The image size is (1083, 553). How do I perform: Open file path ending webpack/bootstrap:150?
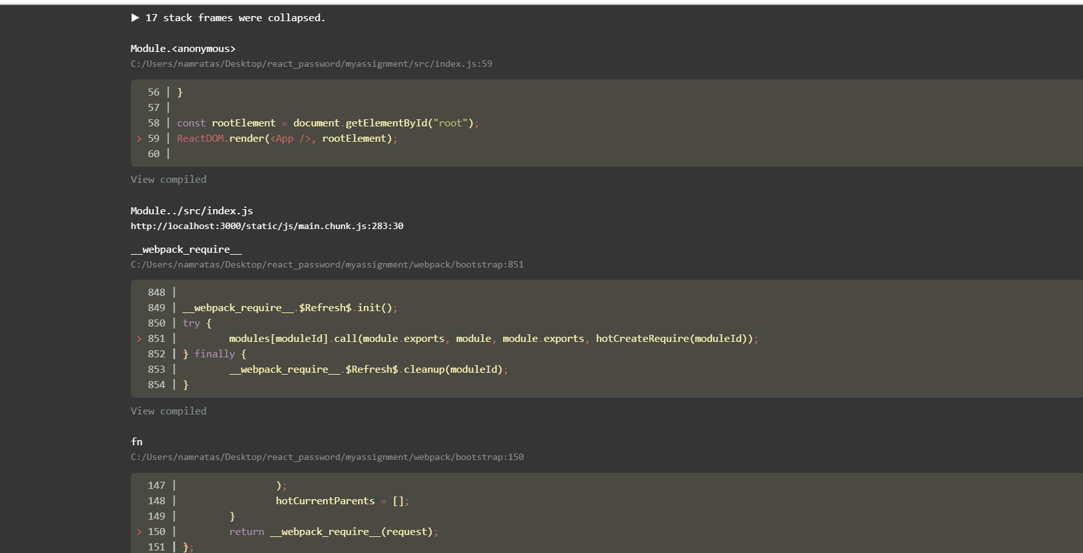(327, 457)
